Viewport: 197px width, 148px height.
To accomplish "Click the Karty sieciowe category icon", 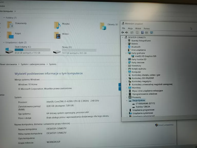I will click(x=129, y=62).
